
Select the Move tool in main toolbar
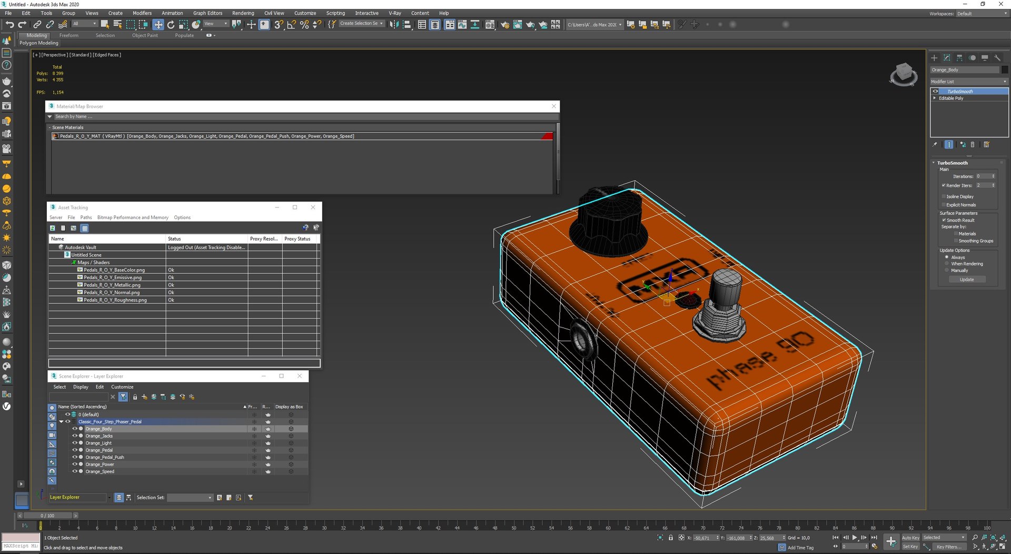[158, 24]
